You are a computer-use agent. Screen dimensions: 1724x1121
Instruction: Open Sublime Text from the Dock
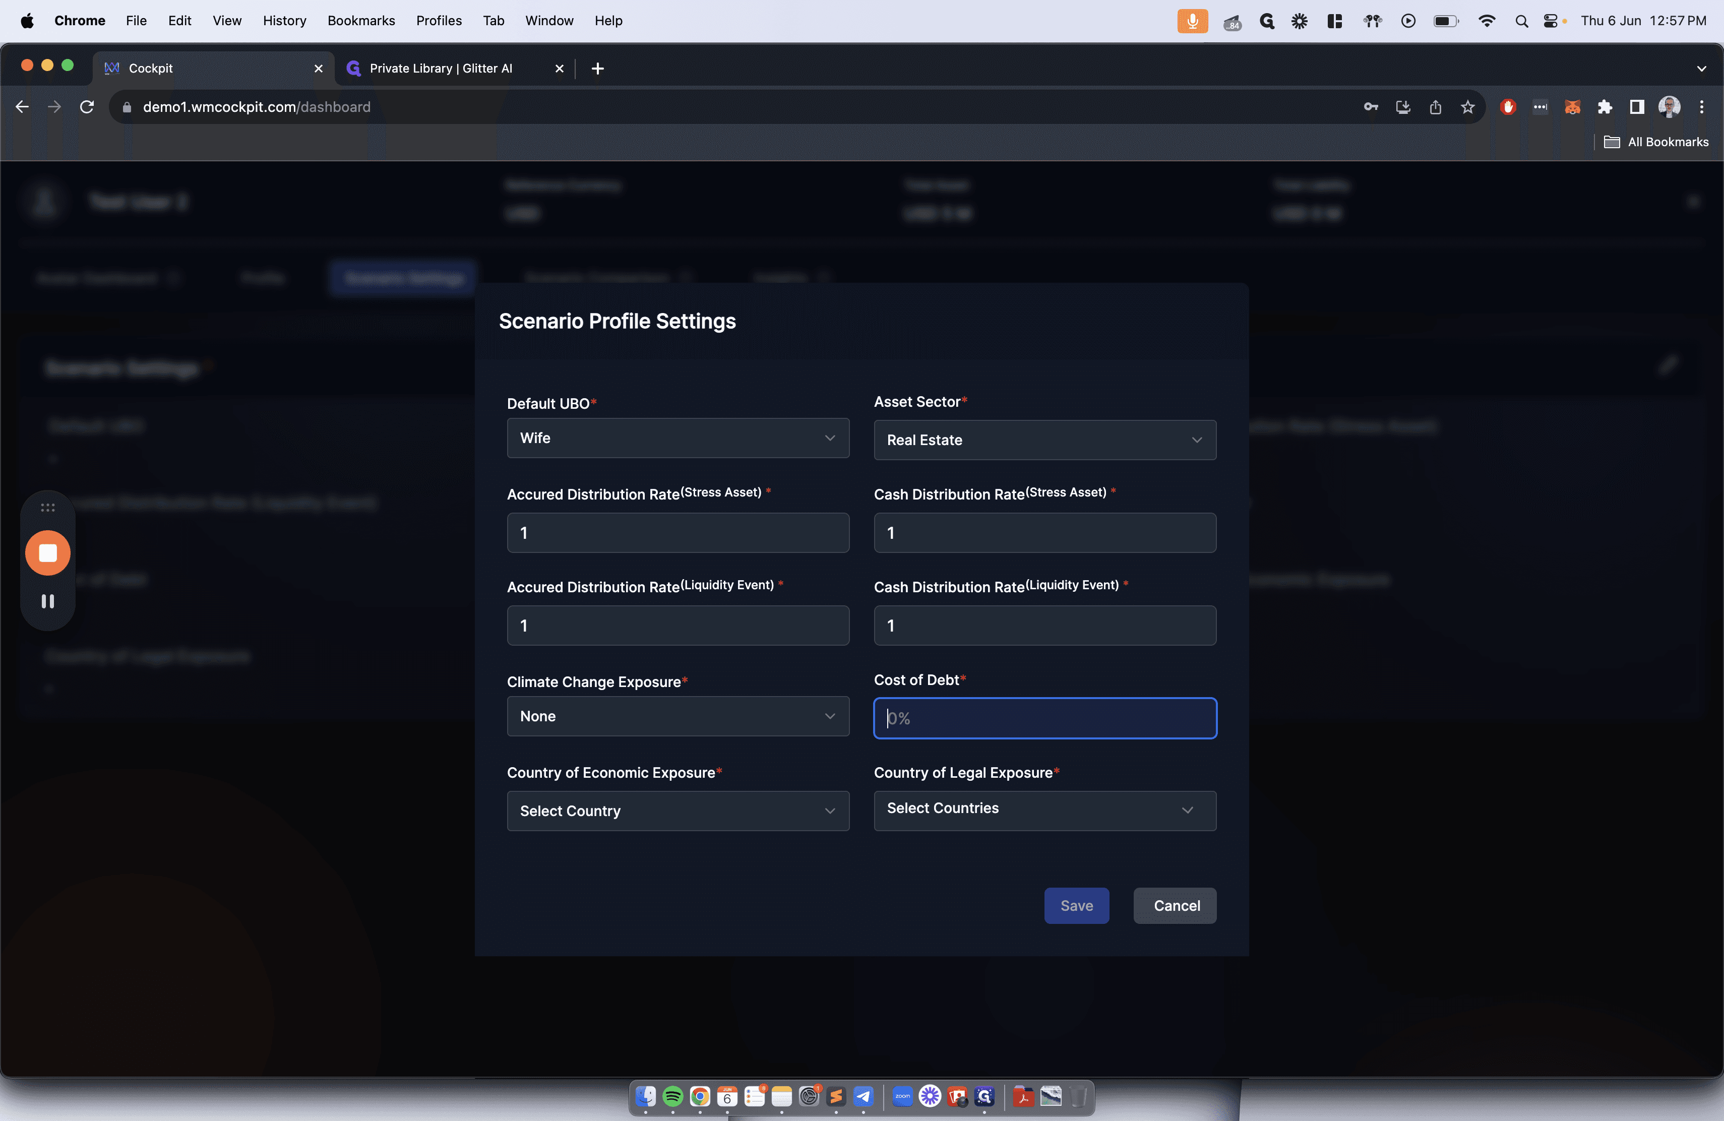point(836,1096)
